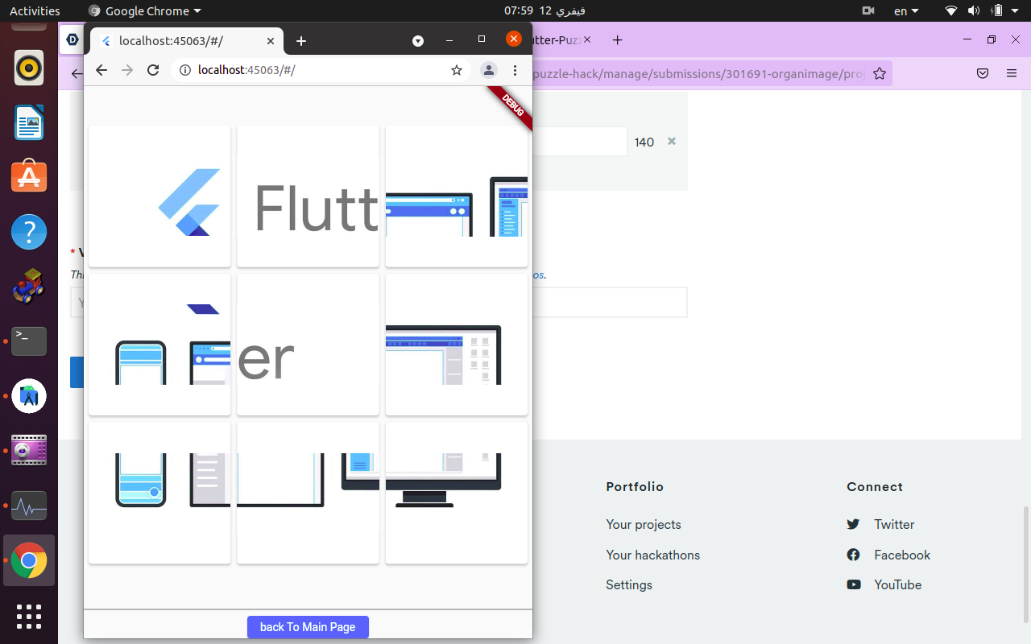Select the tile with the monitor stand
The height and width of the screenshot is (644, 1031).
(x=457, y=493)
